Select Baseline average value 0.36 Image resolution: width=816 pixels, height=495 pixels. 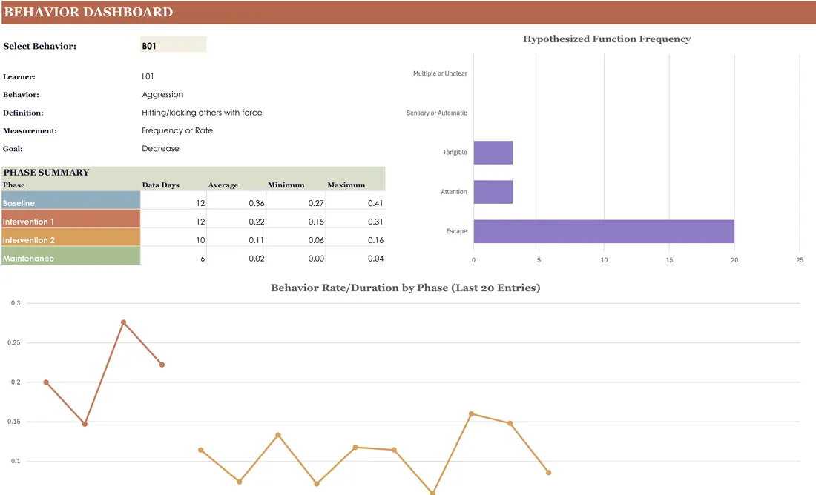pyautogui.click(x=257, y=203)
